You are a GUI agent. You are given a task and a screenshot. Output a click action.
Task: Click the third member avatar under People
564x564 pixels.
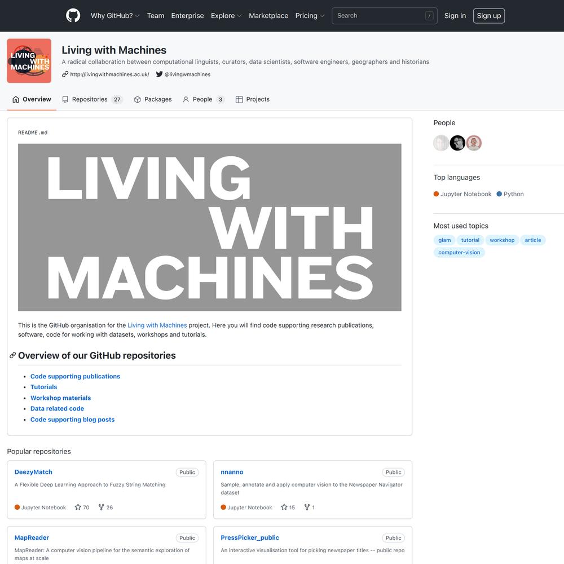[474, 143]
